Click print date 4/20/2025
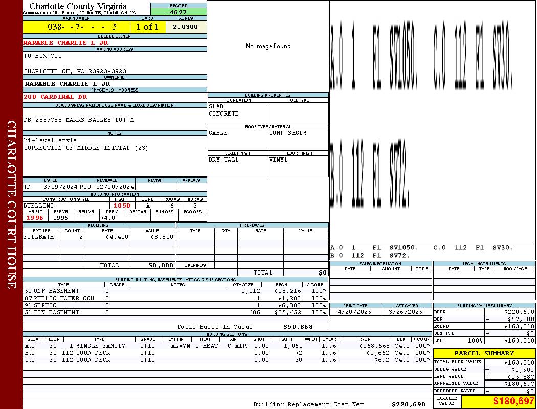This screenshot has height=409, width=537. (x=354, y=312)
